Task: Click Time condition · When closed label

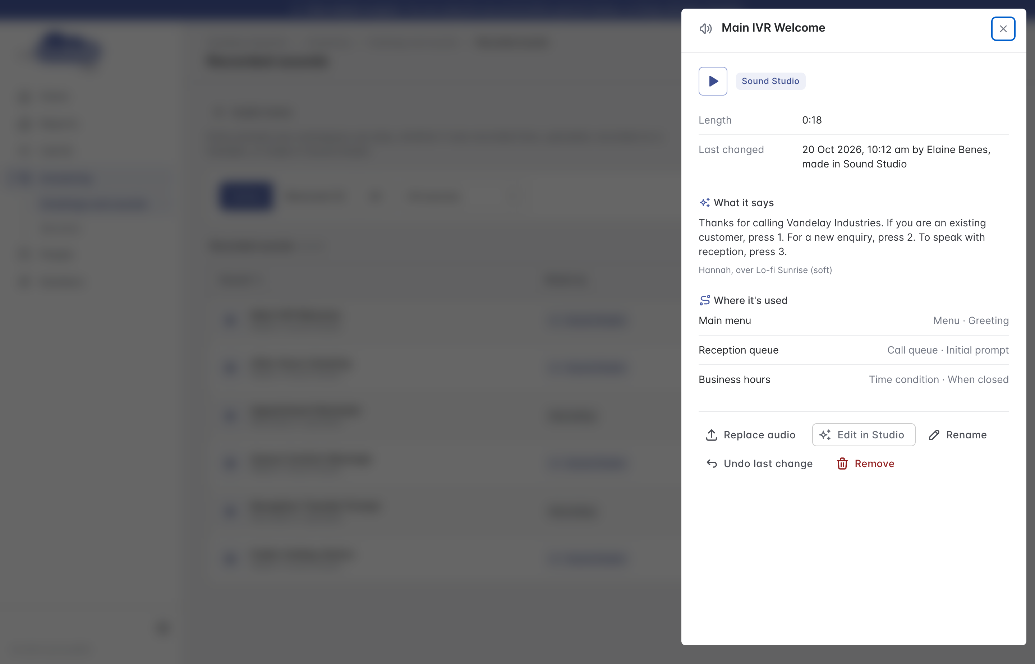Action: (938, 379)
